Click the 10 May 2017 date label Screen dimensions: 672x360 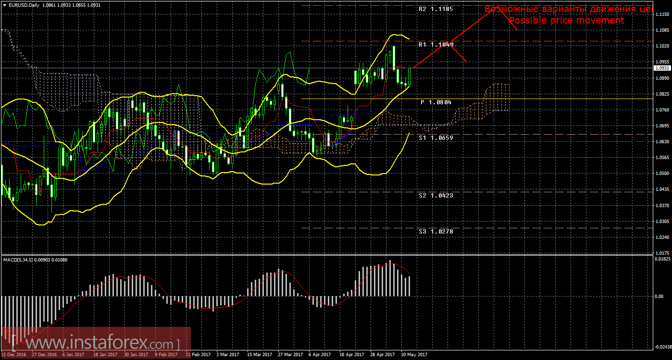coord(414,355)
